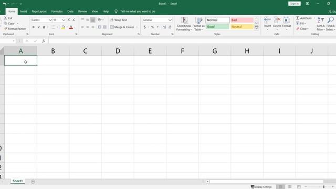Click the Insert cells icon
336x189 pixels.
click(267, 20)
